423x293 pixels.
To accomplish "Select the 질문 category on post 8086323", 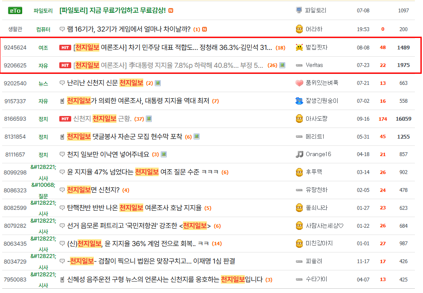I will [43, 196].
